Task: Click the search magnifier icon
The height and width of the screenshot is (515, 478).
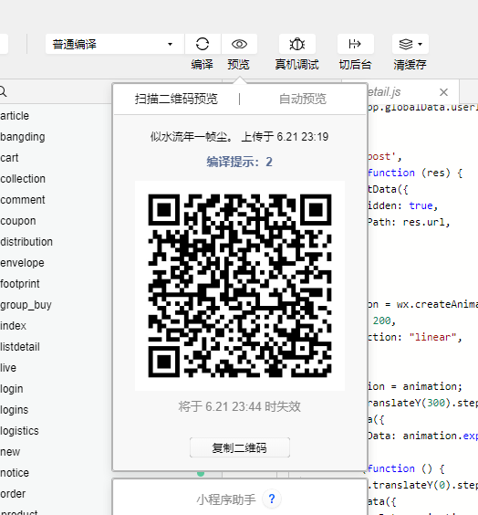Action: 3,91
